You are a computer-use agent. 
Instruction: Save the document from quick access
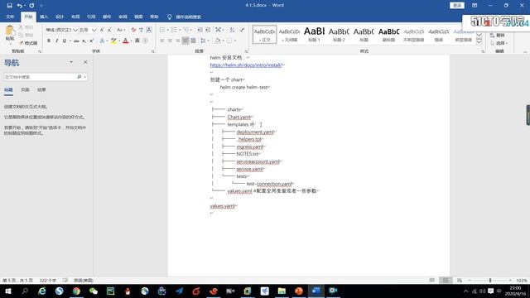[9, 6]
